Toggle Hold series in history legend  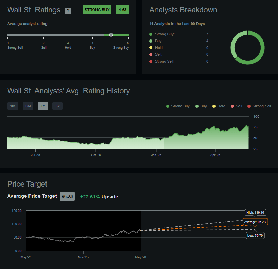pos(219,106)
